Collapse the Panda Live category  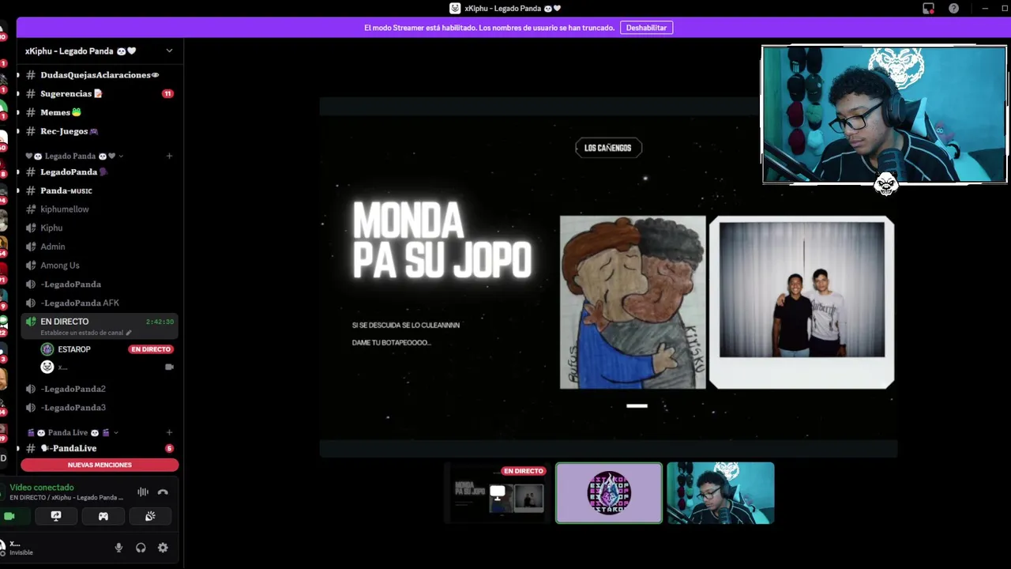(x=73, y=432)
